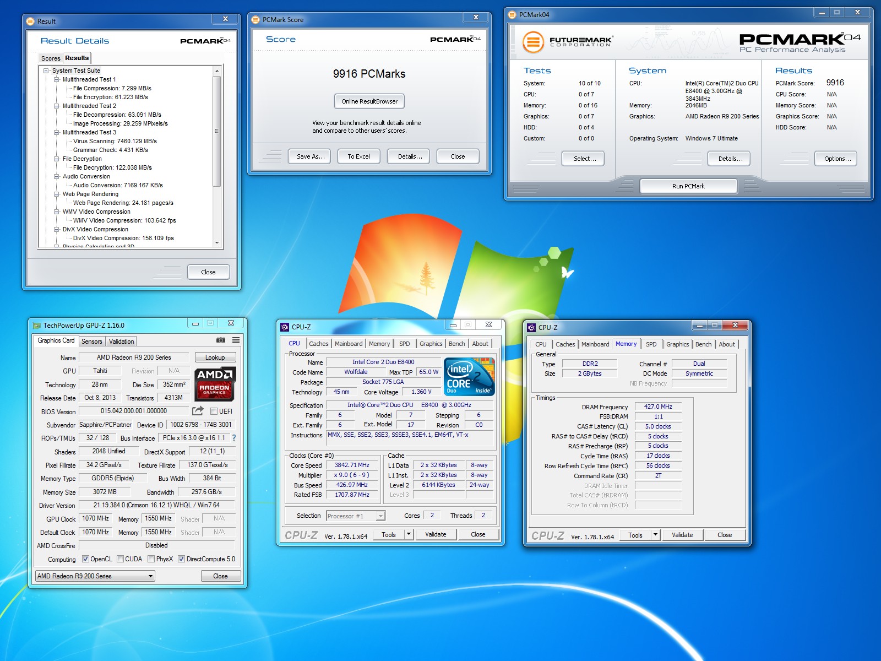Select 'DivX Video Compression: 156.109 fps' row
881x661 pixels.
point(123,238)
